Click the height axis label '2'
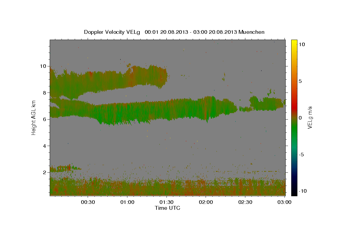Image resolution: width=353 pixels, height=235 pixels. tap(45, 172)
